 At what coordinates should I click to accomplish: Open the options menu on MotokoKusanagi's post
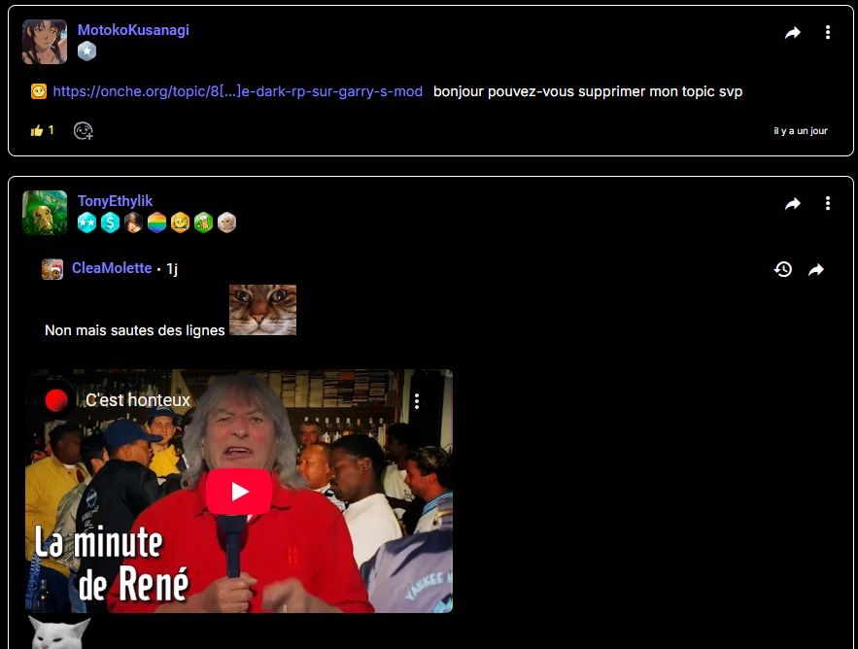[x=827, y=32]
